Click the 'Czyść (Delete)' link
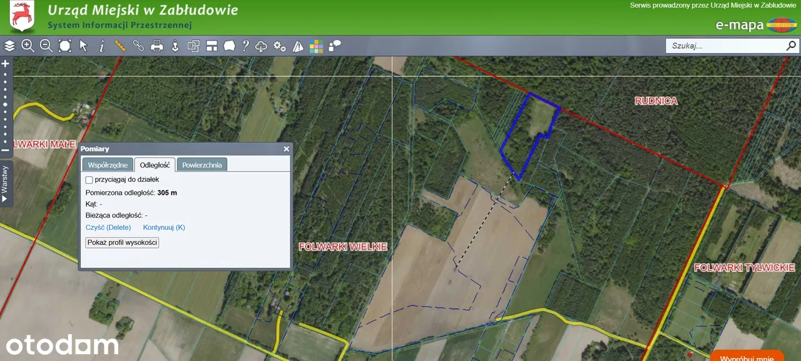 (108, 227)
